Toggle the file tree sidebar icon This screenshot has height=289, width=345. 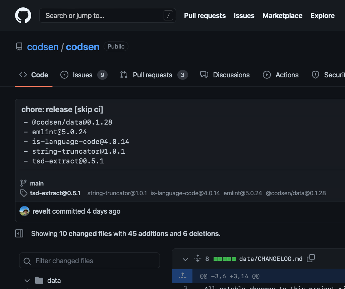click(19, 233)
